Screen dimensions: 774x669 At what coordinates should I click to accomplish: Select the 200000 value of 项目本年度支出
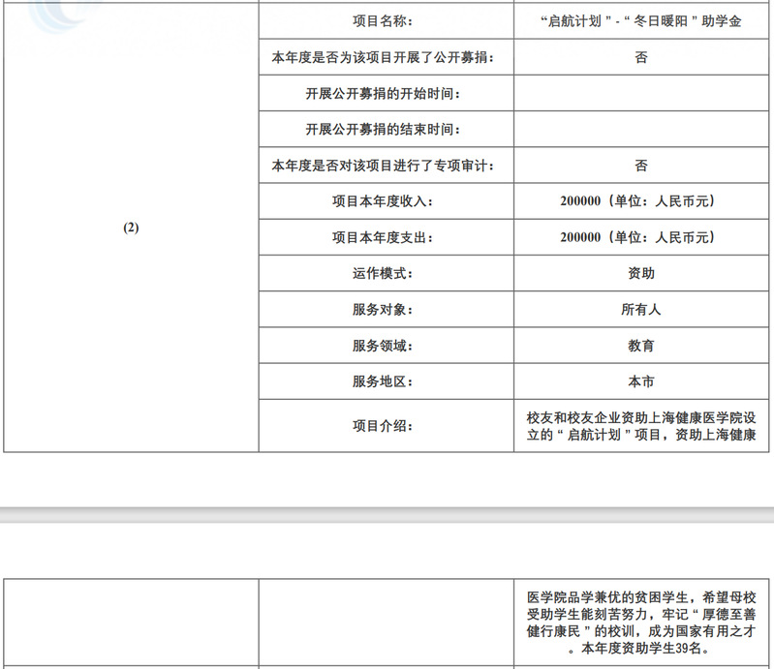pos(580,237)
